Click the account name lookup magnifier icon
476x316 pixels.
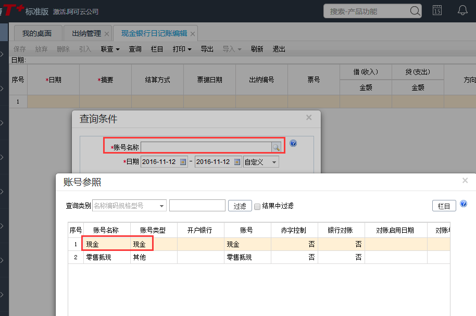pos(277,147)
